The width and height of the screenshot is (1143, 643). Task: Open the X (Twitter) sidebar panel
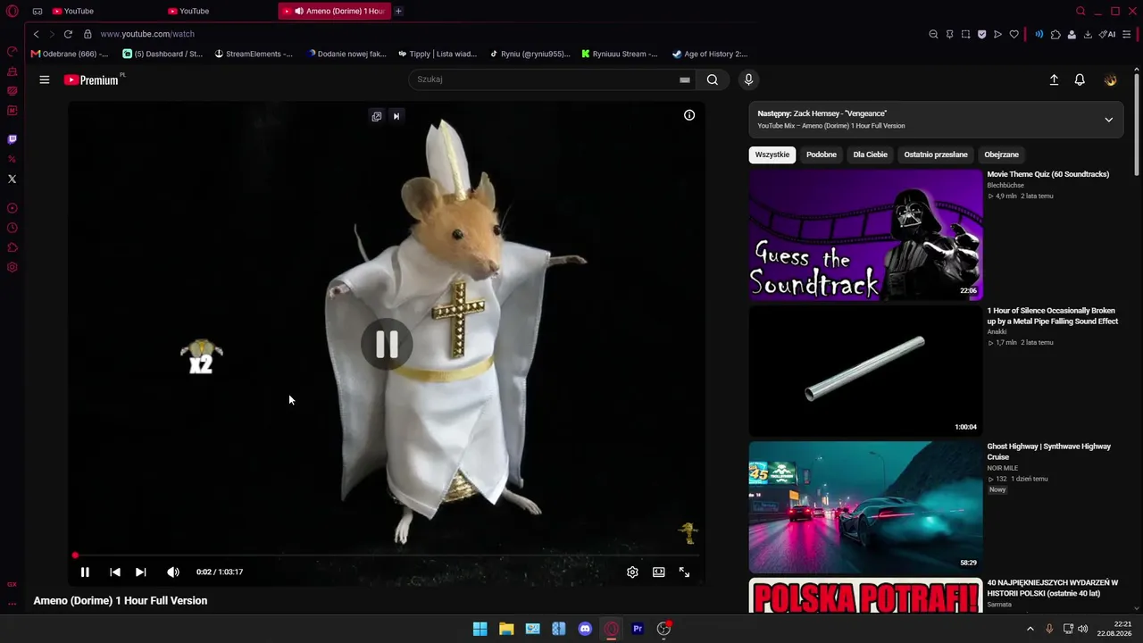[13, 179]
